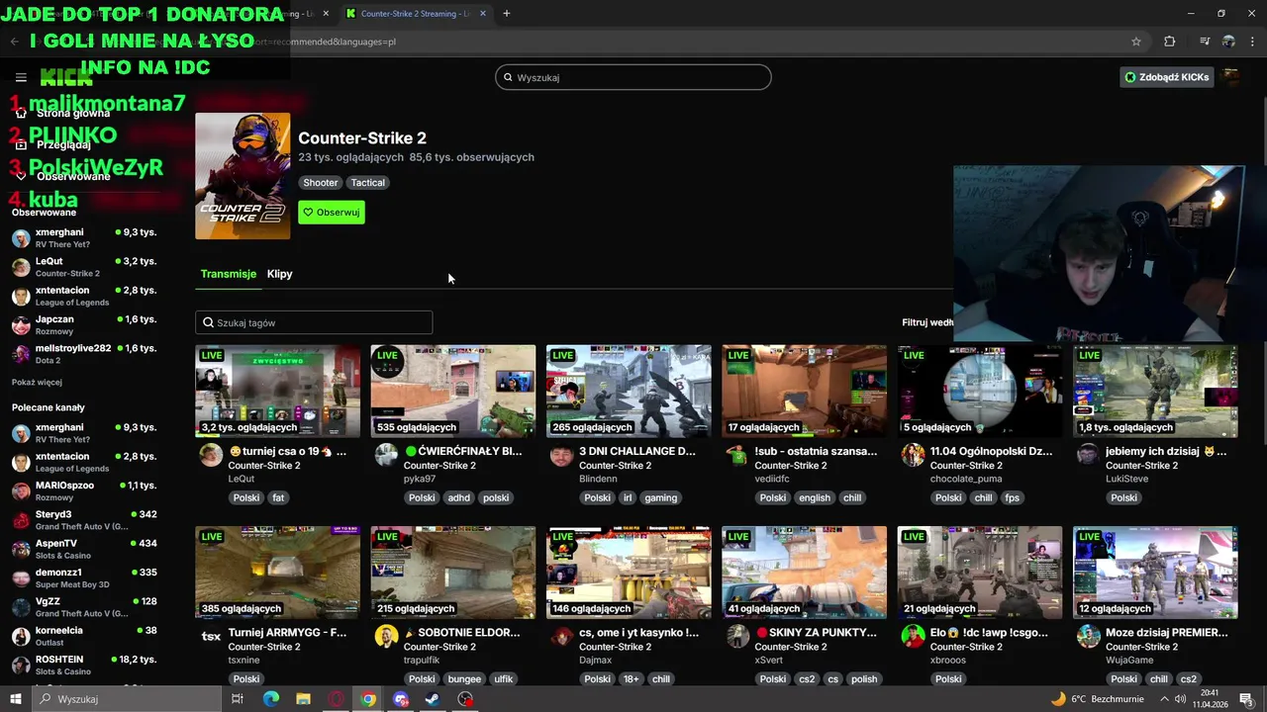This screenshot has height=712, width=1267.
Task: Click tsxnine's channel avatar
Action: (211, 636)
